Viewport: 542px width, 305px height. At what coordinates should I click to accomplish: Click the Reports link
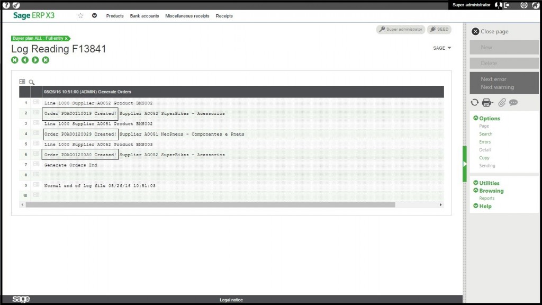pos(487,199)
